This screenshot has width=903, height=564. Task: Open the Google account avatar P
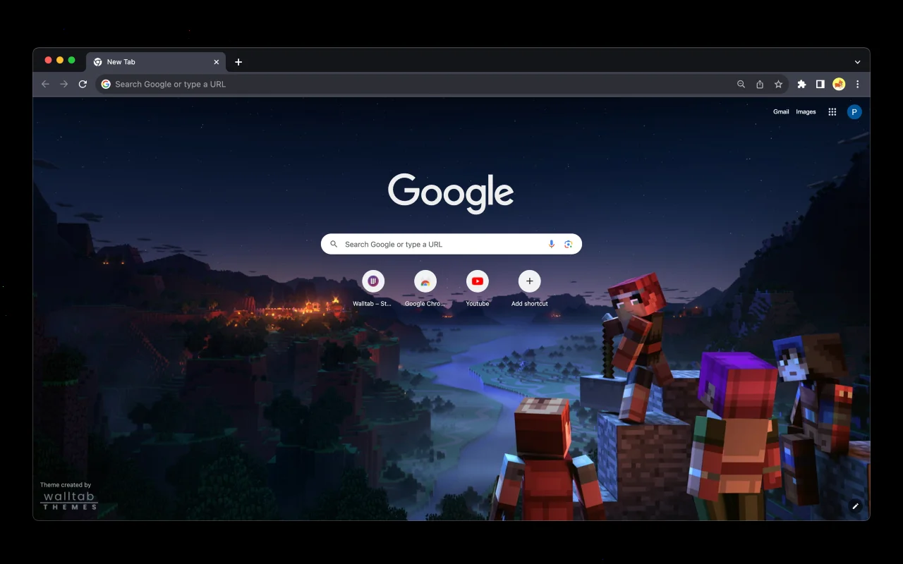[x=854, y=112]
